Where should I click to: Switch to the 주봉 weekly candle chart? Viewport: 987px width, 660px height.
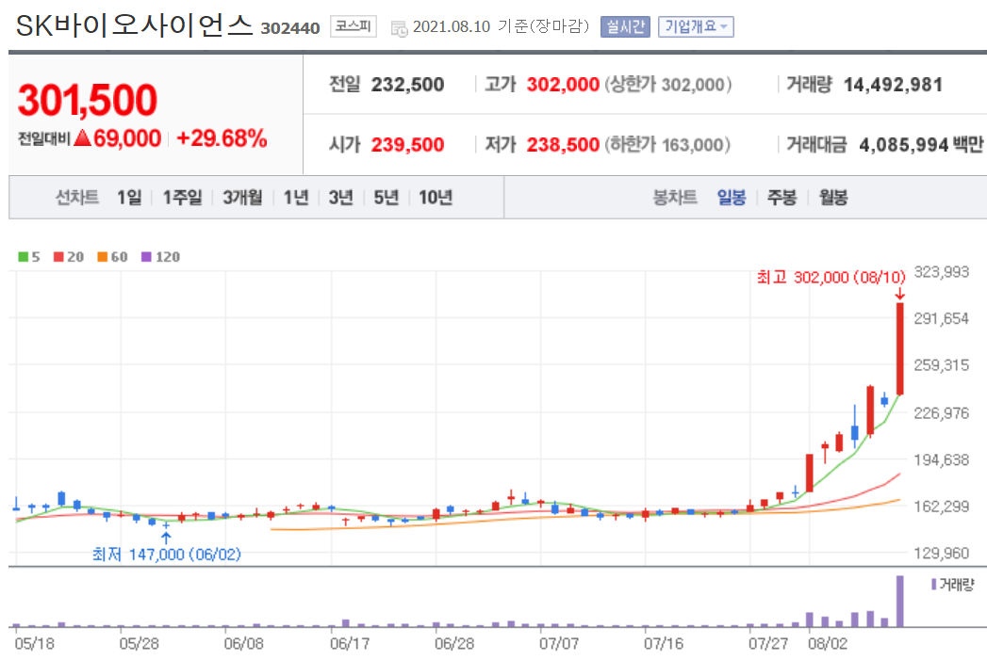pos(781,198)
